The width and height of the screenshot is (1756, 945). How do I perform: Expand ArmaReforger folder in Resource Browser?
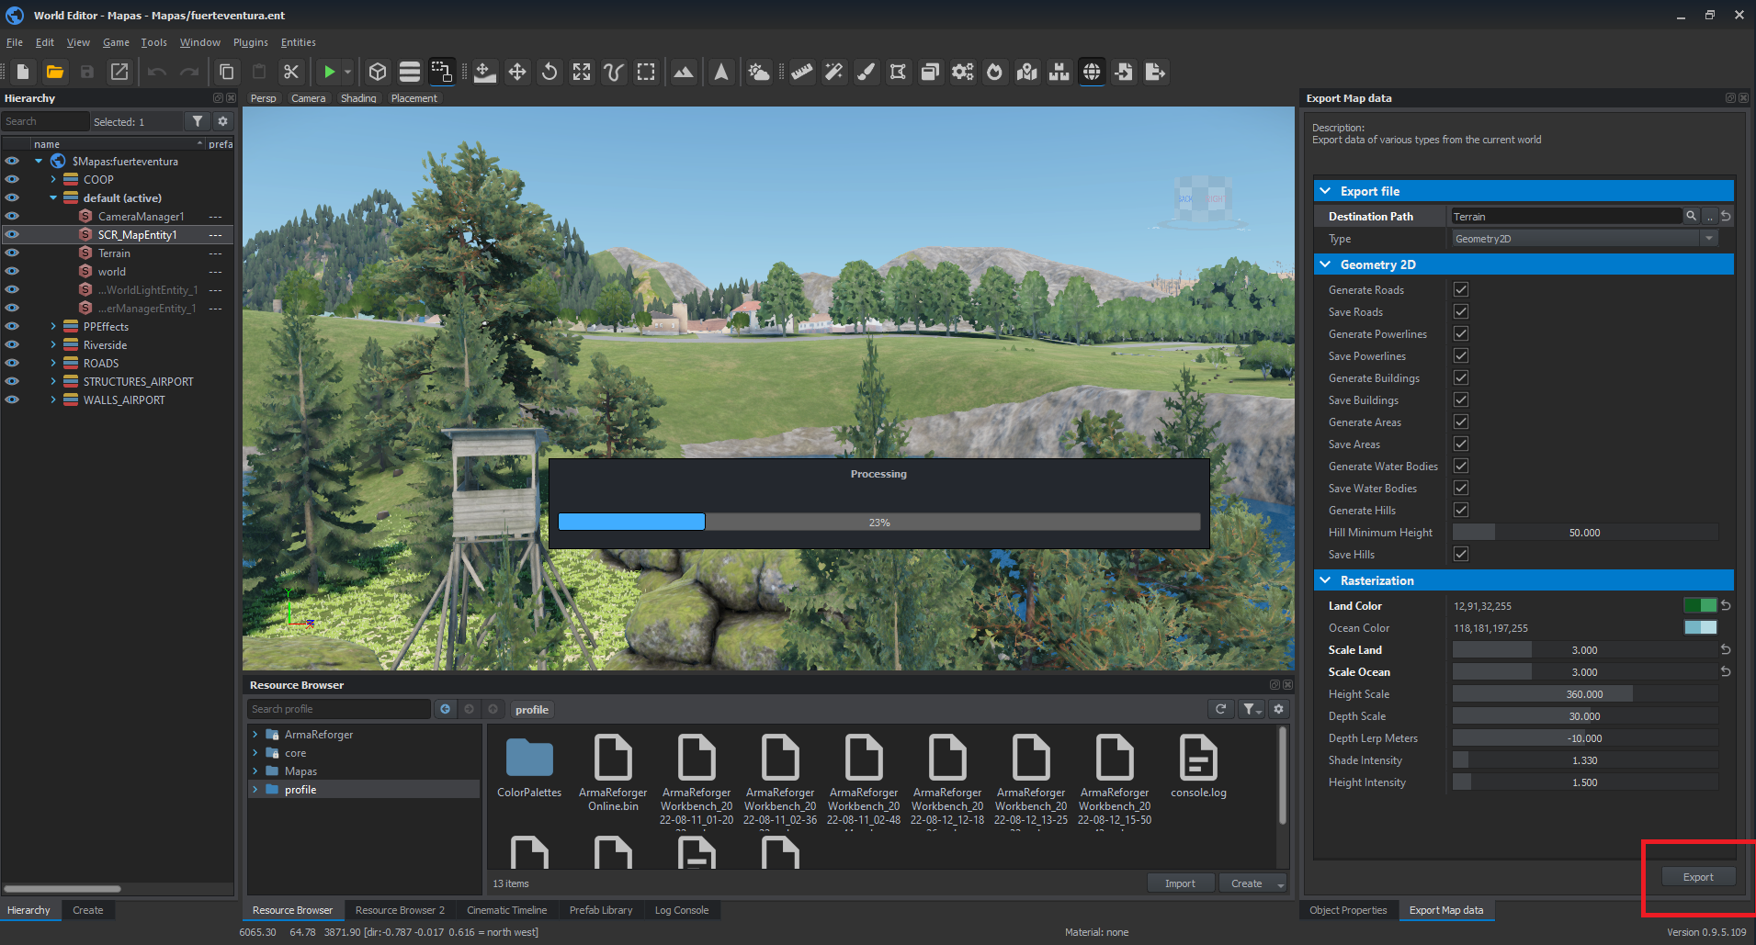point(255,735)
